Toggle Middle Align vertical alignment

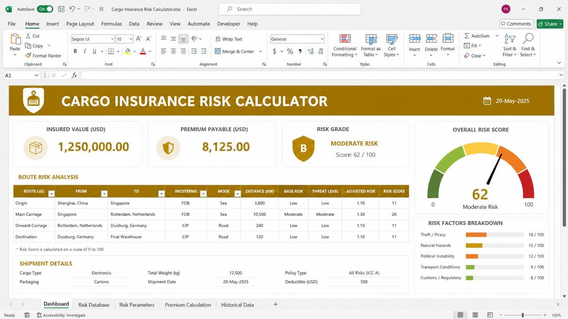point(173,39)
